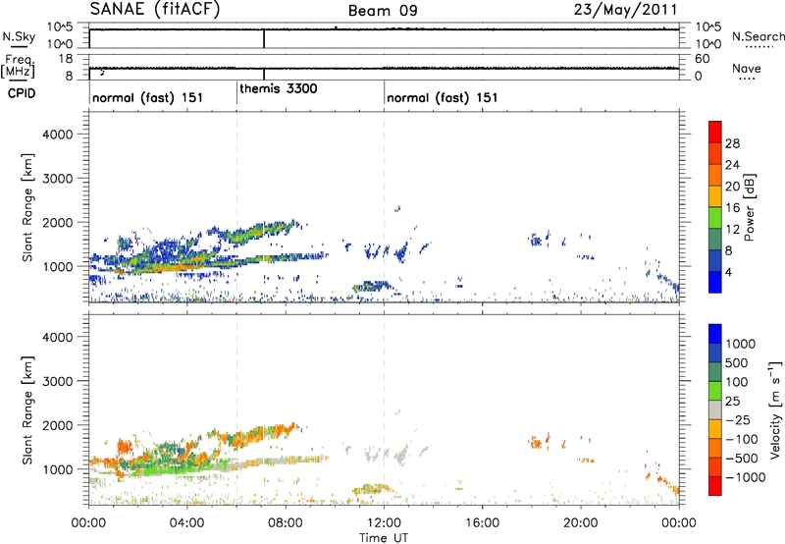Click the "3000" tick of the velocity panel
785x544 pixels.
58,381
